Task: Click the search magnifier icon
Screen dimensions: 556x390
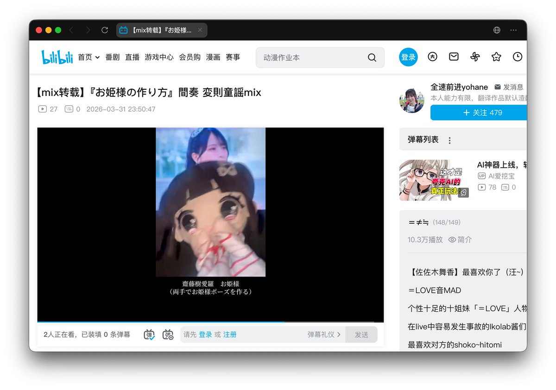Action: [x=372, y=57]
